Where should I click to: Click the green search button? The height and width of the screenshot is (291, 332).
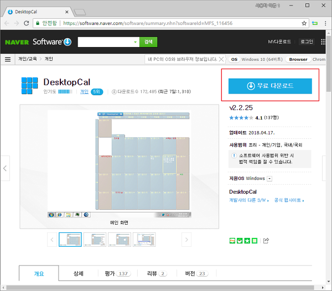point(148,42)
